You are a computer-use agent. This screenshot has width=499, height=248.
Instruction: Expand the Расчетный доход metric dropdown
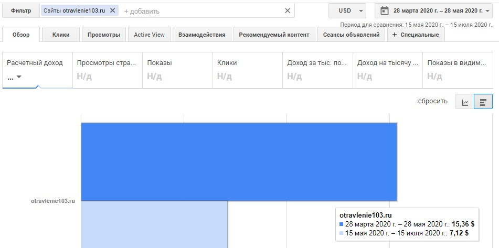click(19, 77)
